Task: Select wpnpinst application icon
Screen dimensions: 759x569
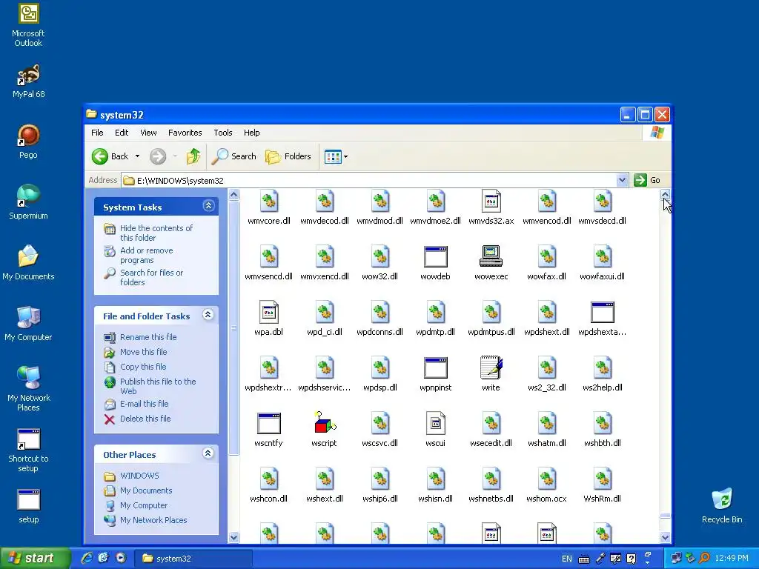Action: pos(435,367)
